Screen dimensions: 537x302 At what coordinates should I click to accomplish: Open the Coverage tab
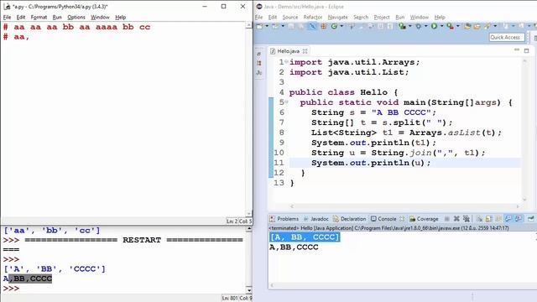pyautogui.click(x=424, y=219)
